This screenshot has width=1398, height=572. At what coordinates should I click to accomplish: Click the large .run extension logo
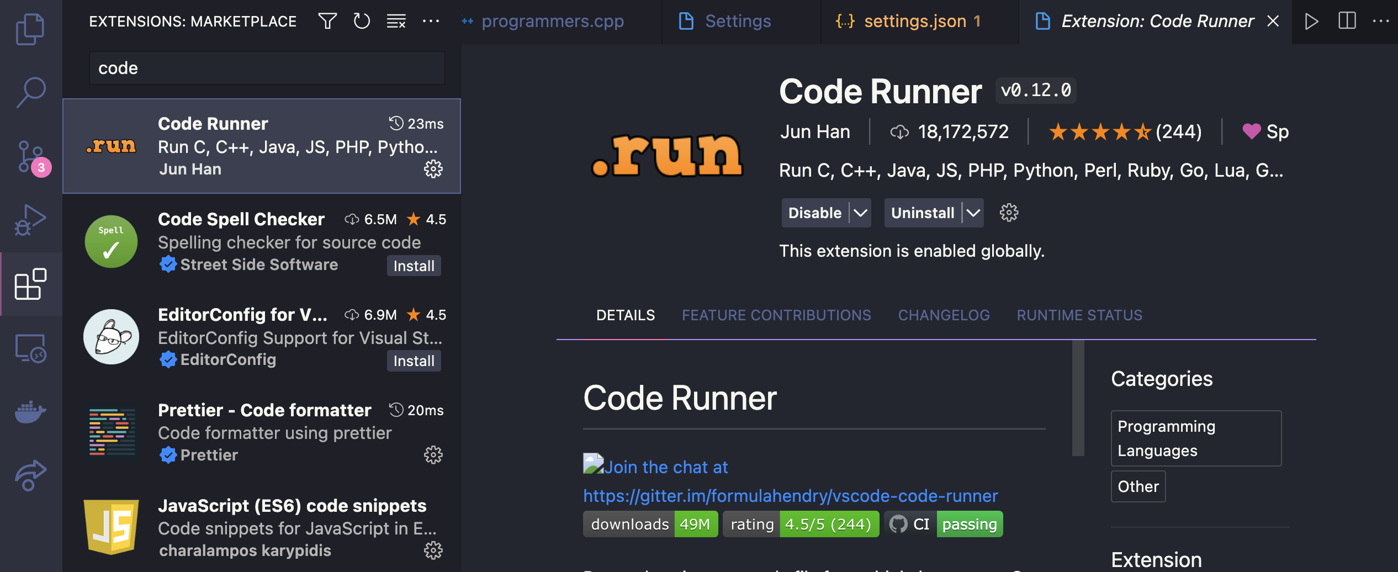click(x=667, y=155)
